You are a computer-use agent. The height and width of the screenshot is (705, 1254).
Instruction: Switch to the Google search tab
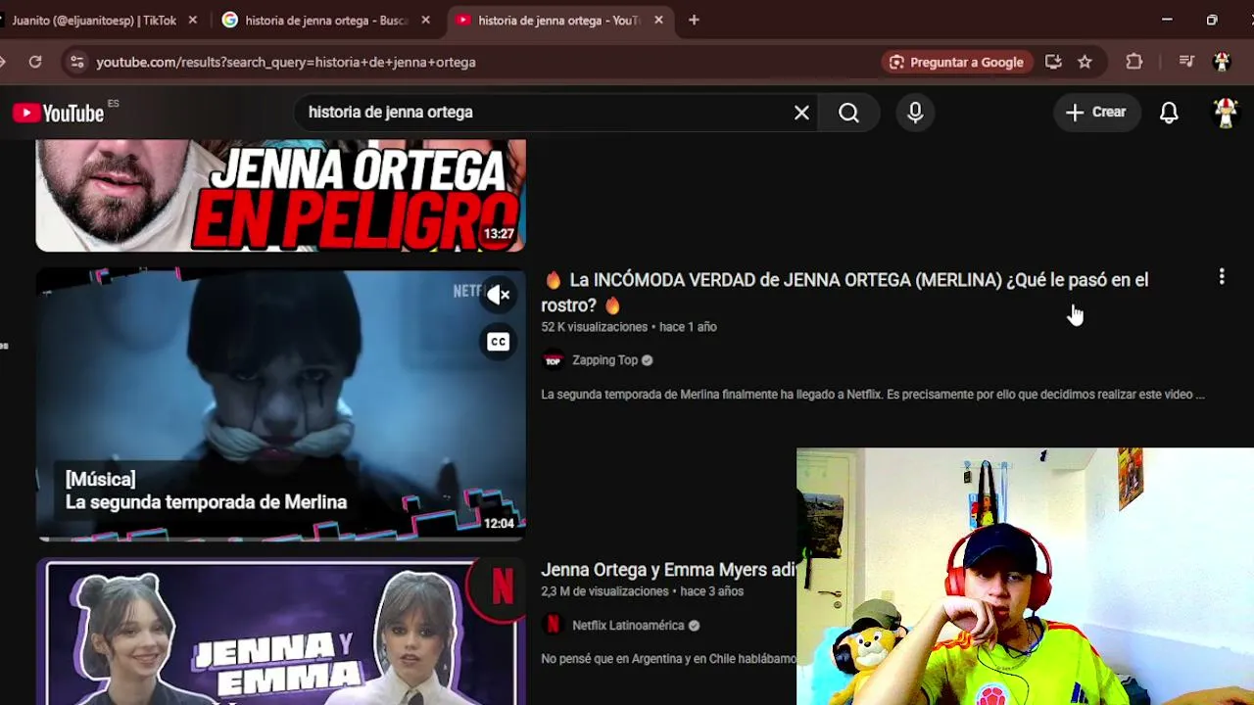tap(327, 20)
